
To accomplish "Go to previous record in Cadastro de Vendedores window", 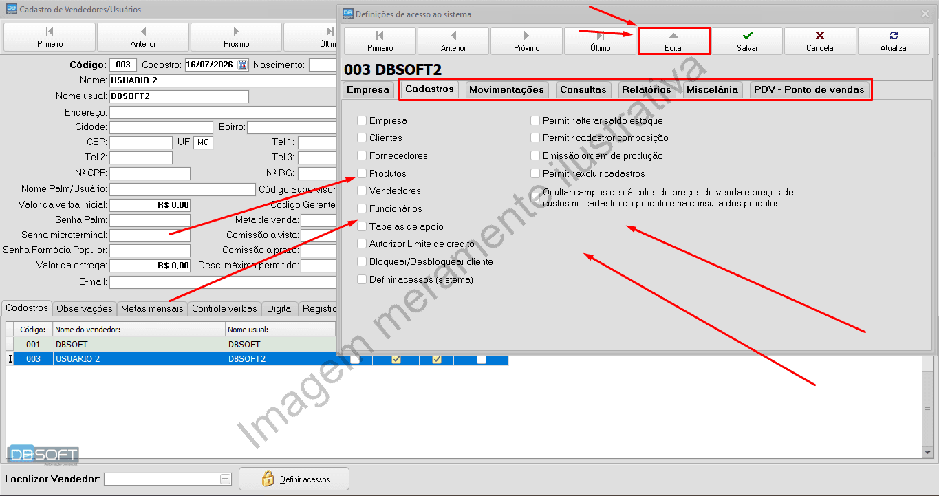I will click(x=143, y=37).
